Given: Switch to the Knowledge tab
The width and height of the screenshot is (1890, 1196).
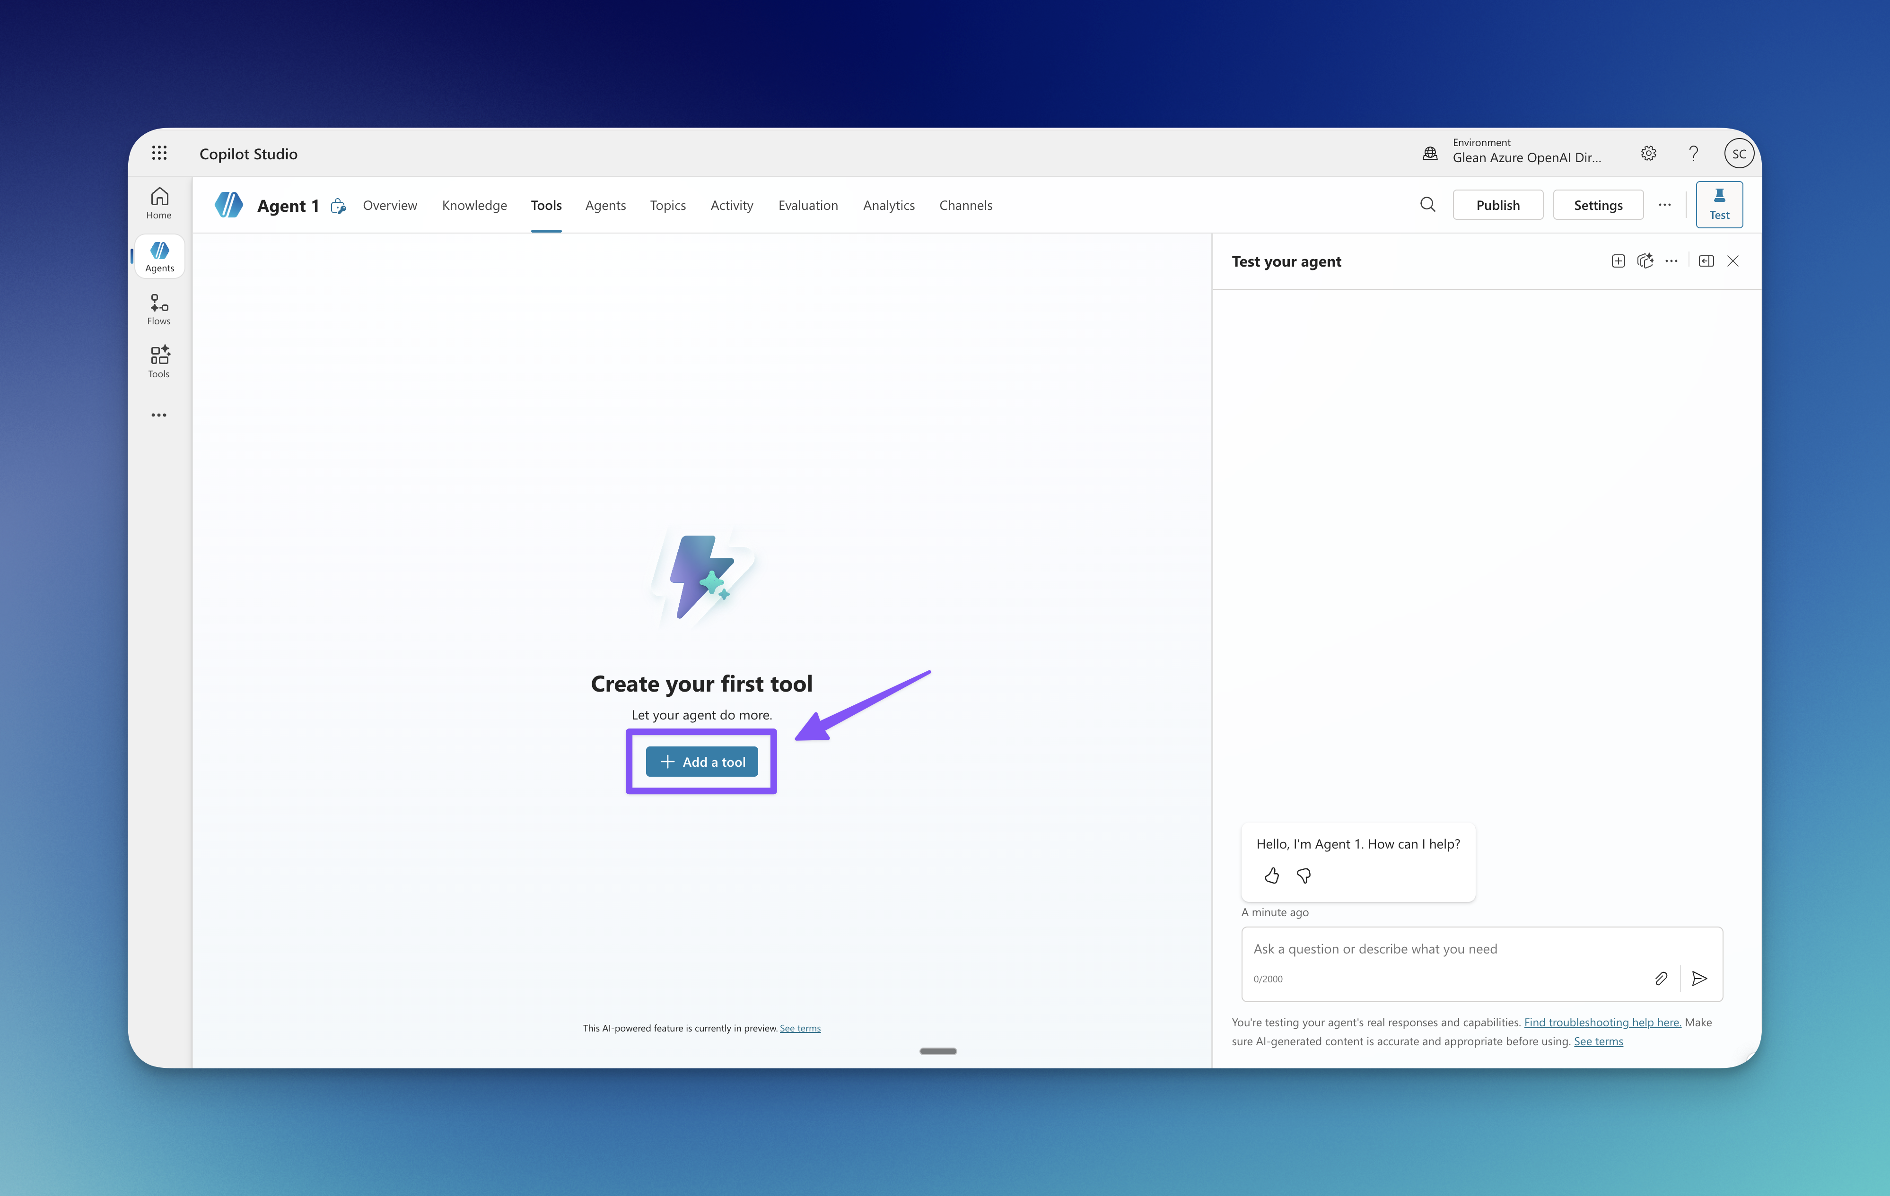Looking at the screenshot, I should pos(474,205).
